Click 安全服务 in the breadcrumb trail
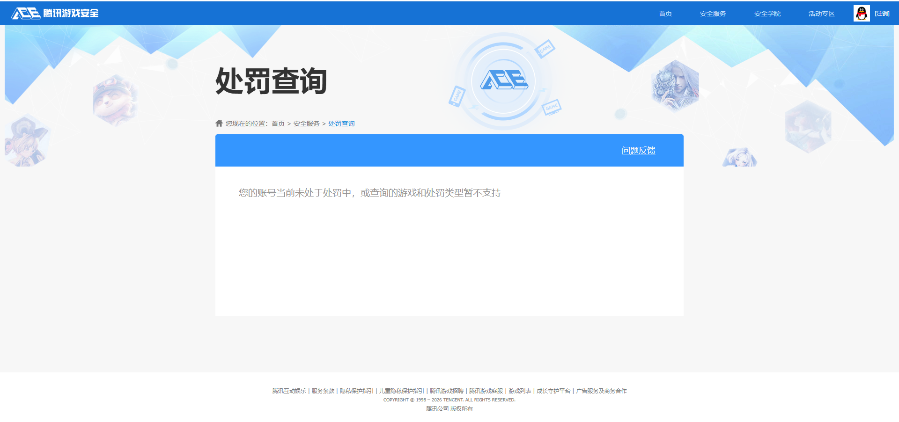The width and height of the screenshot is (899, 422). 306,123
